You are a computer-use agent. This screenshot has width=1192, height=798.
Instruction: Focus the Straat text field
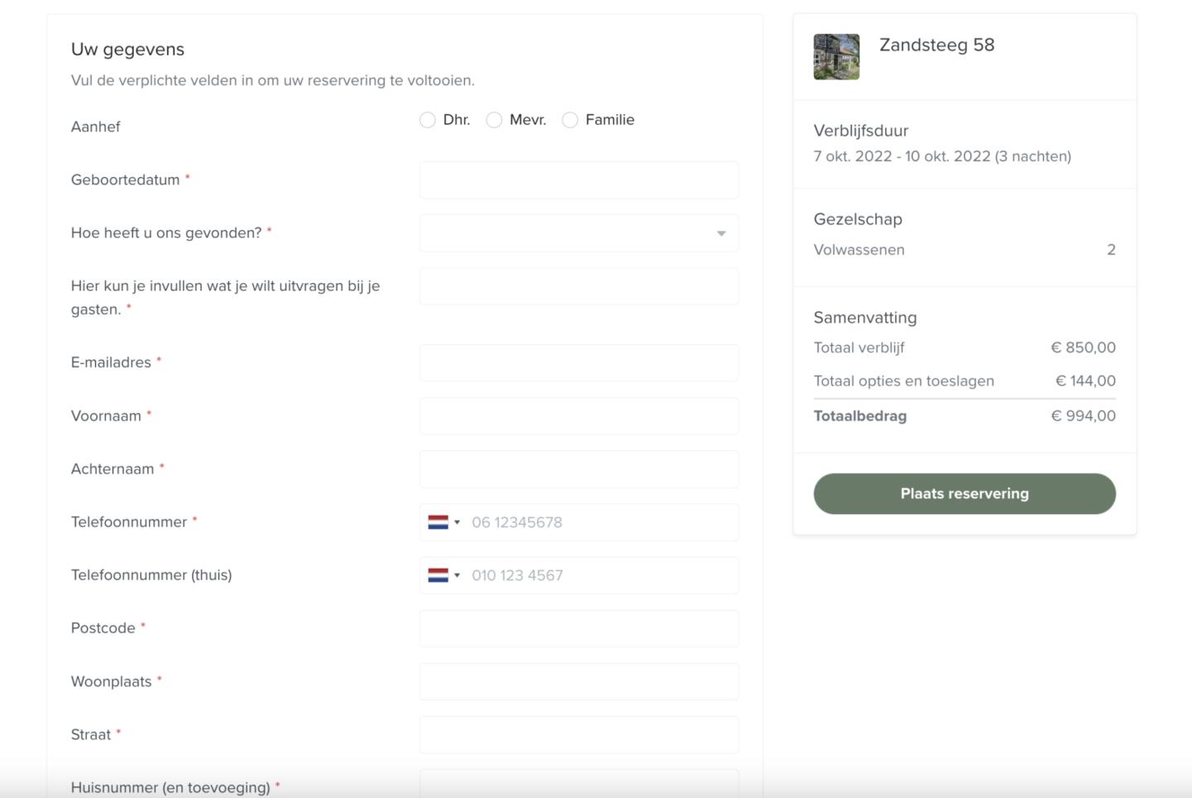pyautogui.click(x=578, y=735)
